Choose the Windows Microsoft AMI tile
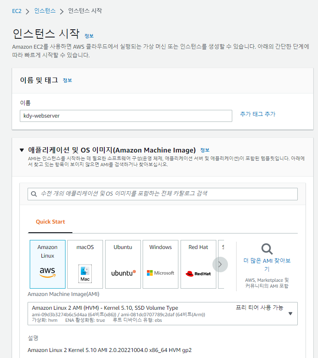This screenshot has width=318, height=358. [160, 264]
